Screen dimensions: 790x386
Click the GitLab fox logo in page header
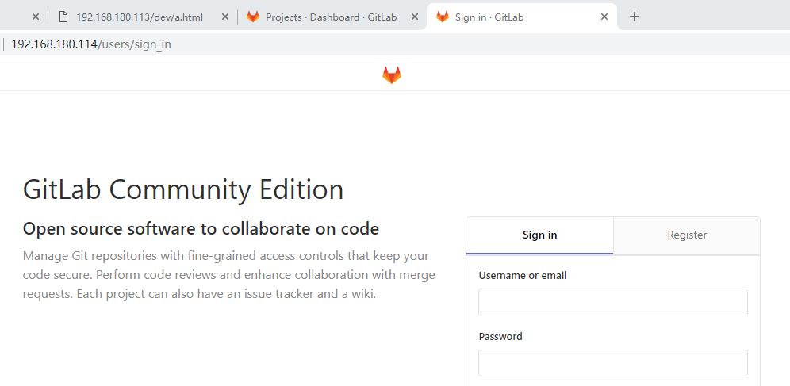click(392, 75)
